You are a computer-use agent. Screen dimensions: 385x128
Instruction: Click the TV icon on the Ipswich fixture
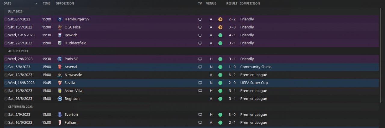(200, 35)
